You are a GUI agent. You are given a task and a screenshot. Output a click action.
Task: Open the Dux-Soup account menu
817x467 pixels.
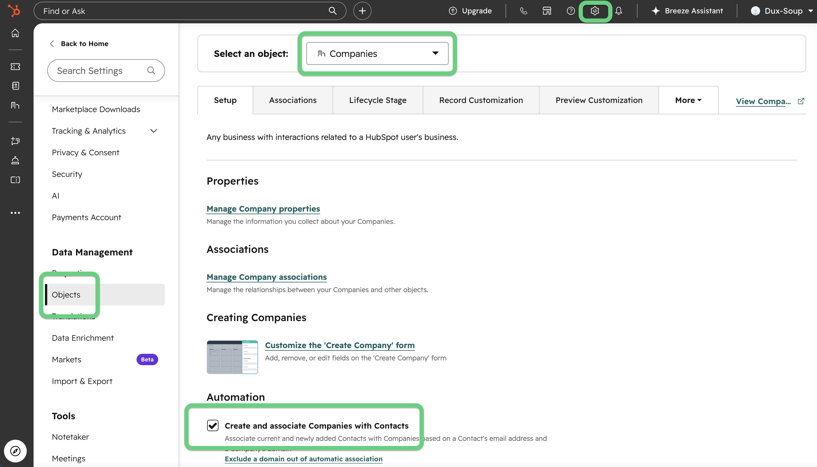tap(781, 11)
